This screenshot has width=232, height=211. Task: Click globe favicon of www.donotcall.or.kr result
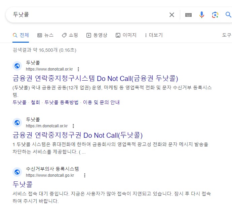tap(17, 66)
